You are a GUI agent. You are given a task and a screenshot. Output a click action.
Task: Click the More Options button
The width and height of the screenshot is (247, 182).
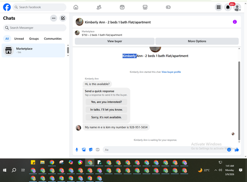(197, 41)
